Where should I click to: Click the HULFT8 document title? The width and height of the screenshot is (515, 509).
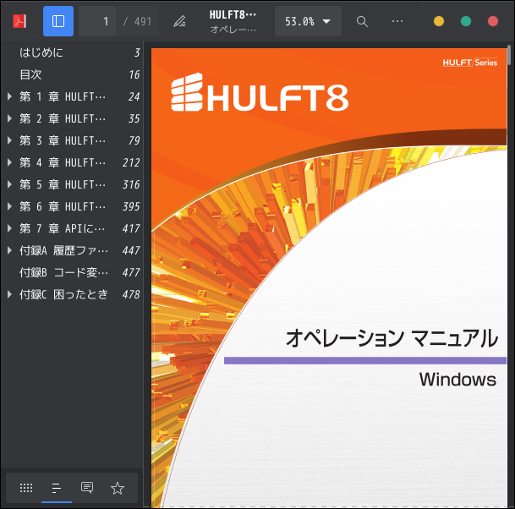[x=233, y=15]
